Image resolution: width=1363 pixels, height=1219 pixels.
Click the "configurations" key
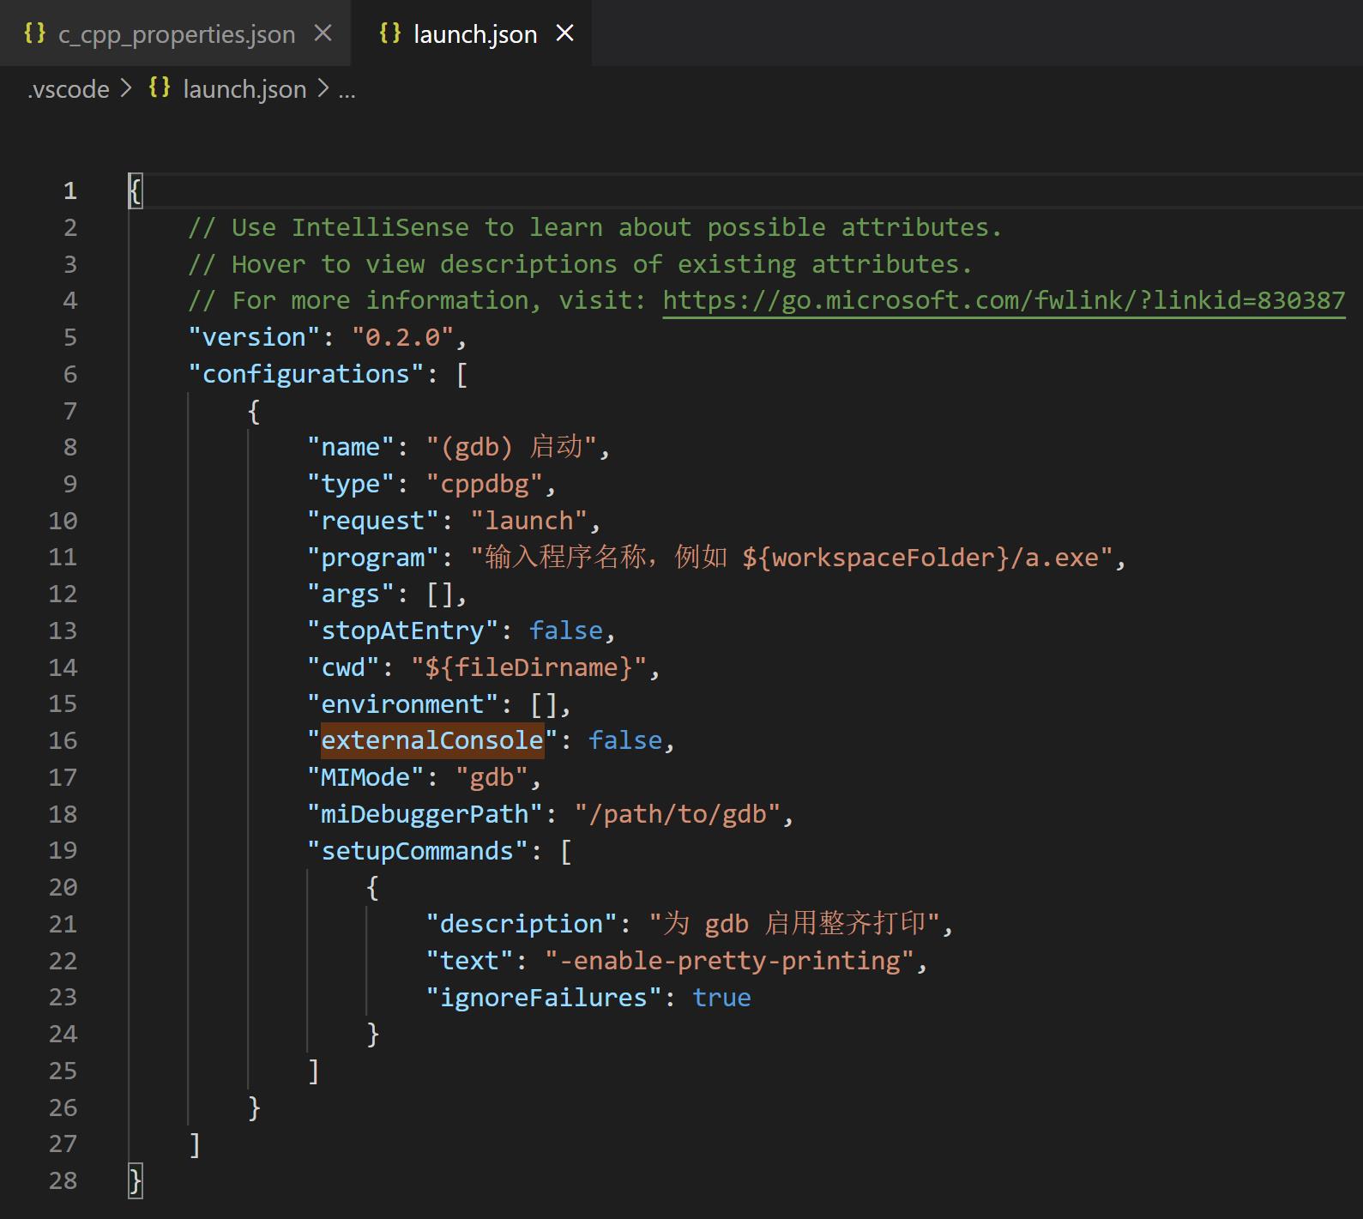click(x=306, y=374)
